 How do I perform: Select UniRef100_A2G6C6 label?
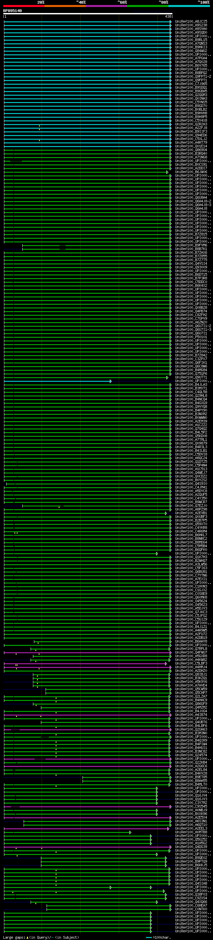tap(191, 766)
